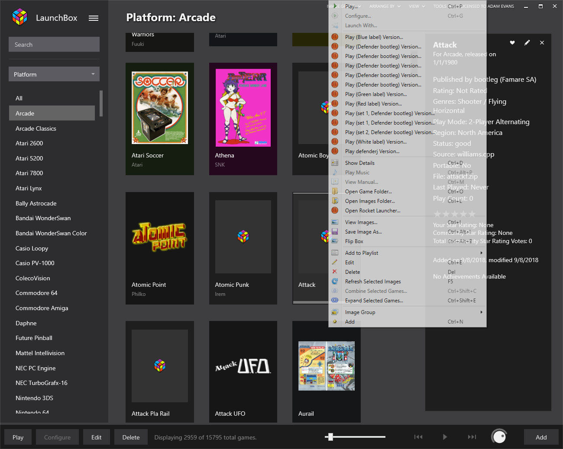Screen dimensions: 563x449
Task: Click the Refresh Selected Images icon
Action: pyautogui.click(x=335, y=282)
